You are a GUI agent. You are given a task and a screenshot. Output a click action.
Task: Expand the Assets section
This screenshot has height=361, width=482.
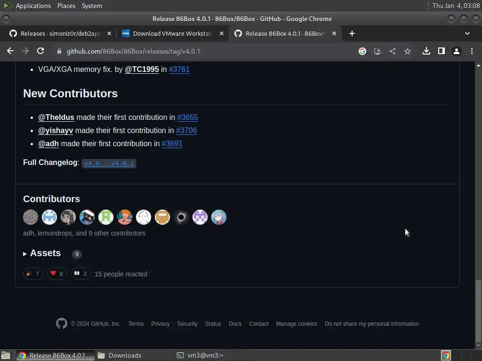click(x=42, y=253)
